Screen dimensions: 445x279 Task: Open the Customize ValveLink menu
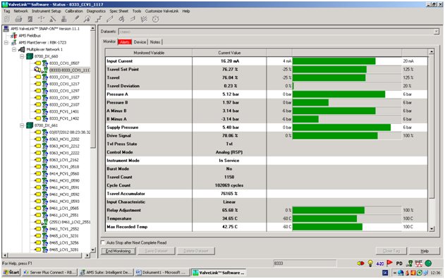pos(161,11)
